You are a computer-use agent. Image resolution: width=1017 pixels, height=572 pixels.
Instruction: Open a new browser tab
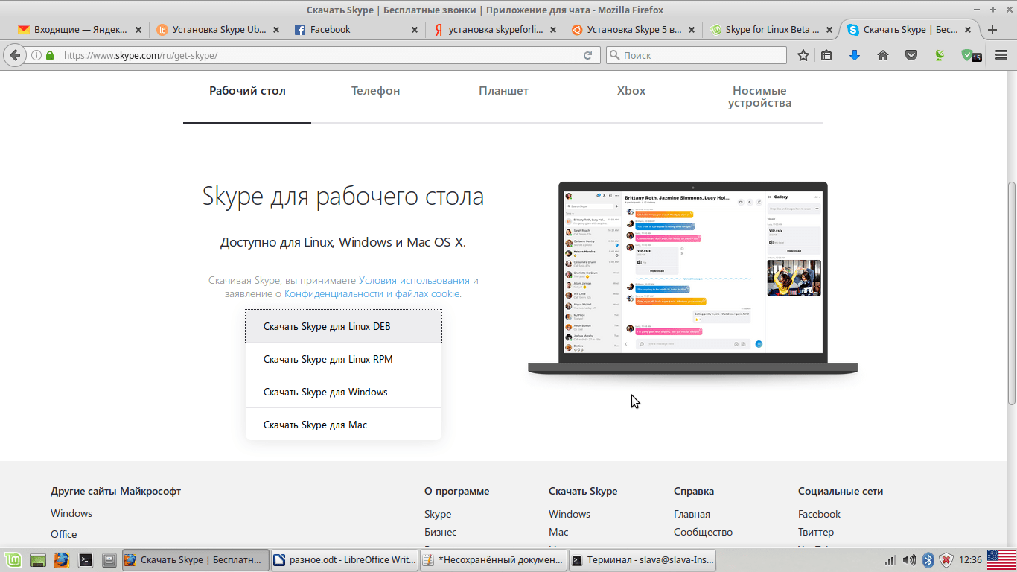(992, 30)
